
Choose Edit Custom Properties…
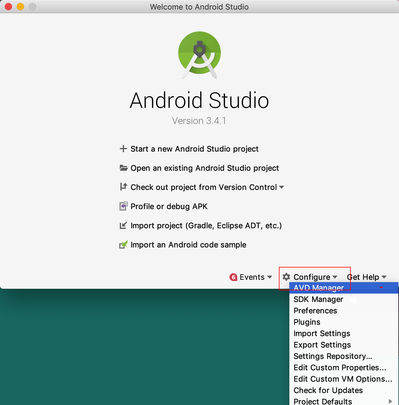pyautogui.click(x=344, y=368)
